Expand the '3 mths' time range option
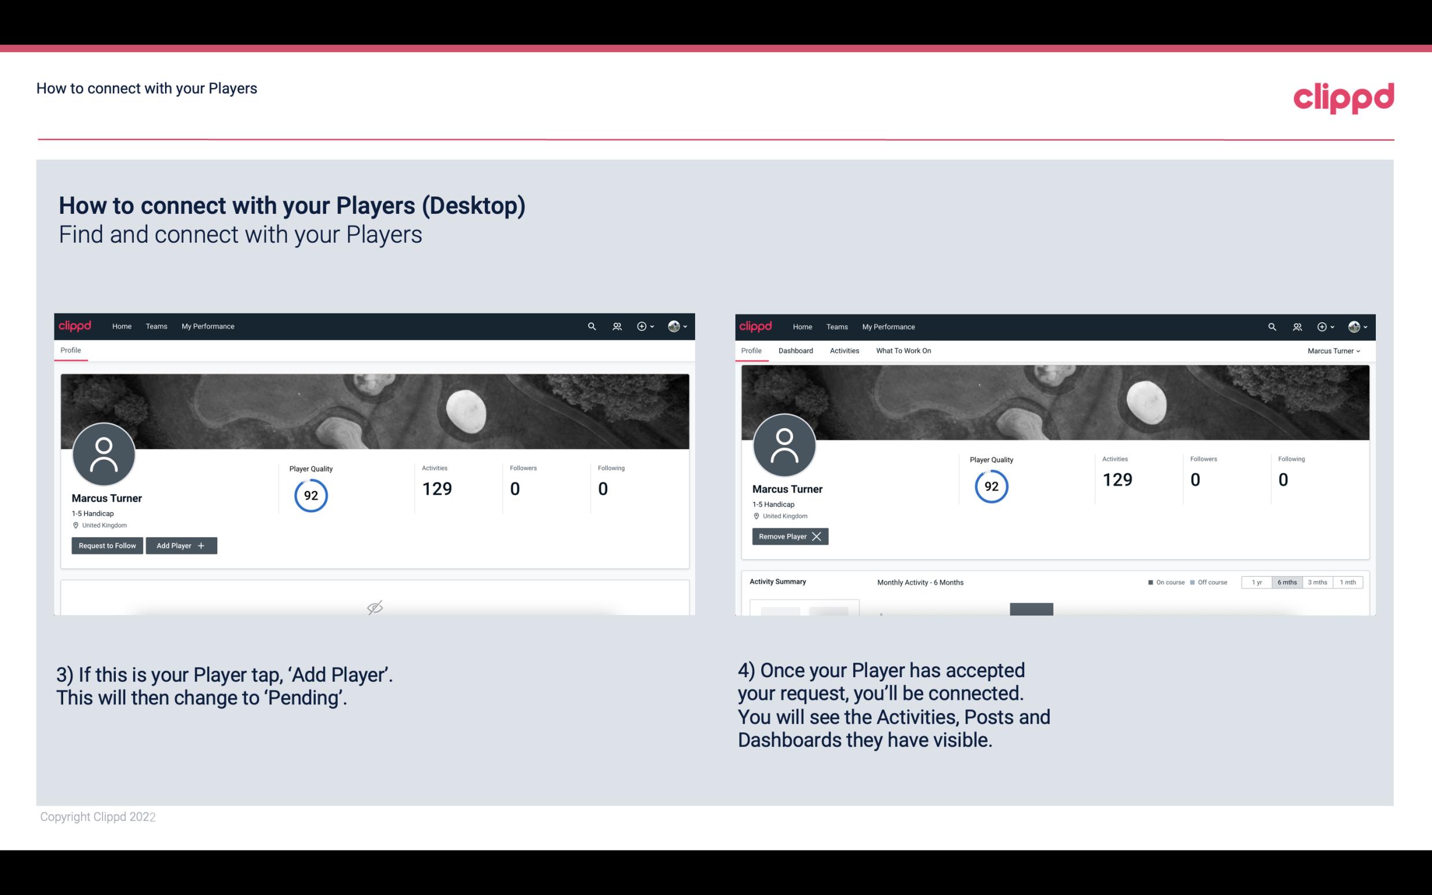1432x895 pixels. coord(1317,582)
